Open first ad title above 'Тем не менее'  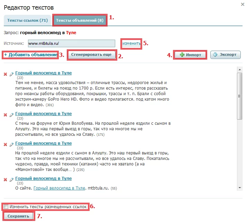(44, 73)
